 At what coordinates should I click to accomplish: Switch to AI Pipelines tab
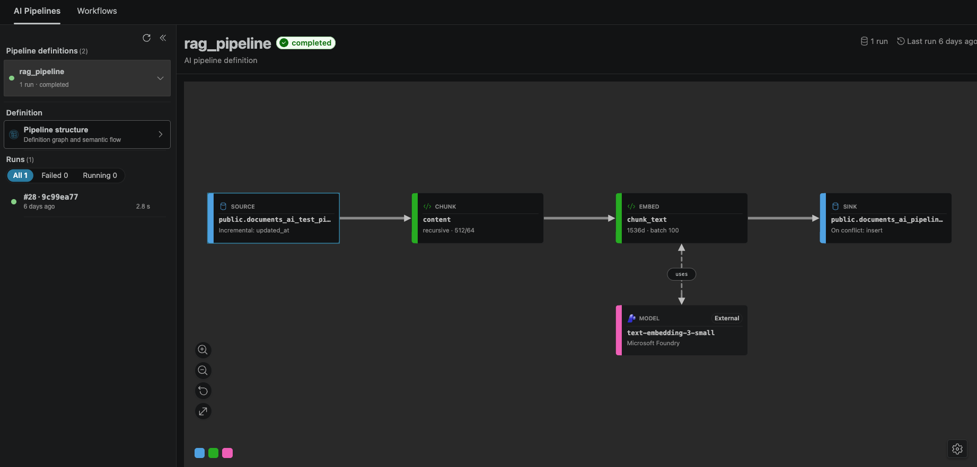[37, 11]
